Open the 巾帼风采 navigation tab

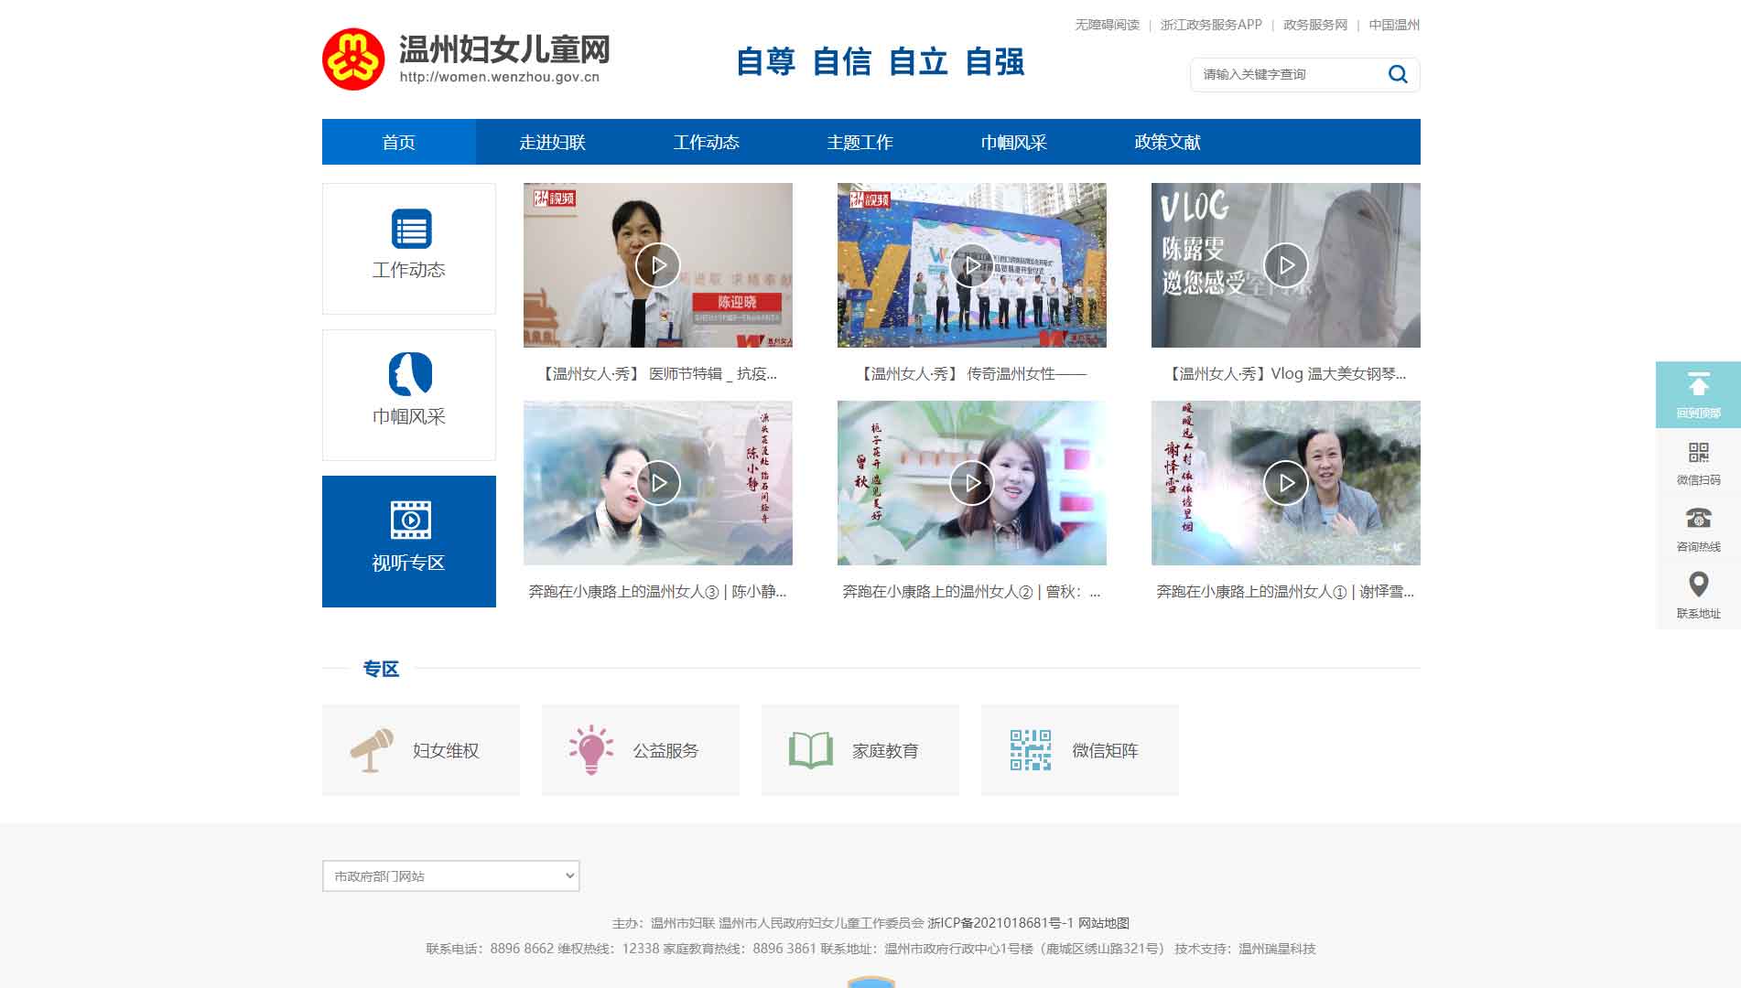pyautogui.click(x=1014, y=142)
